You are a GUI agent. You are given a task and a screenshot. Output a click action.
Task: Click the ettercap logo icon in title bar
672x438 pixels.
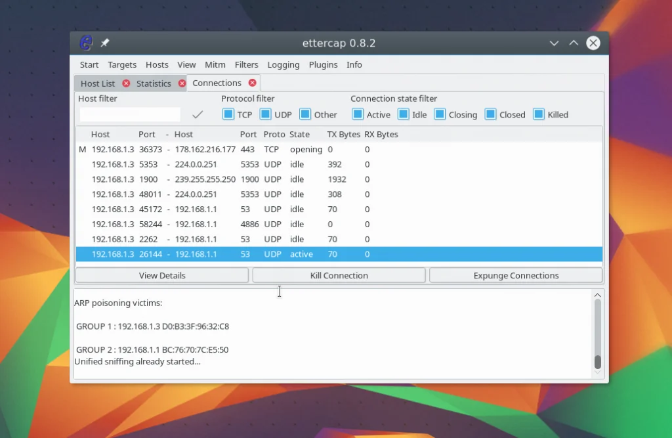(86, 43)
